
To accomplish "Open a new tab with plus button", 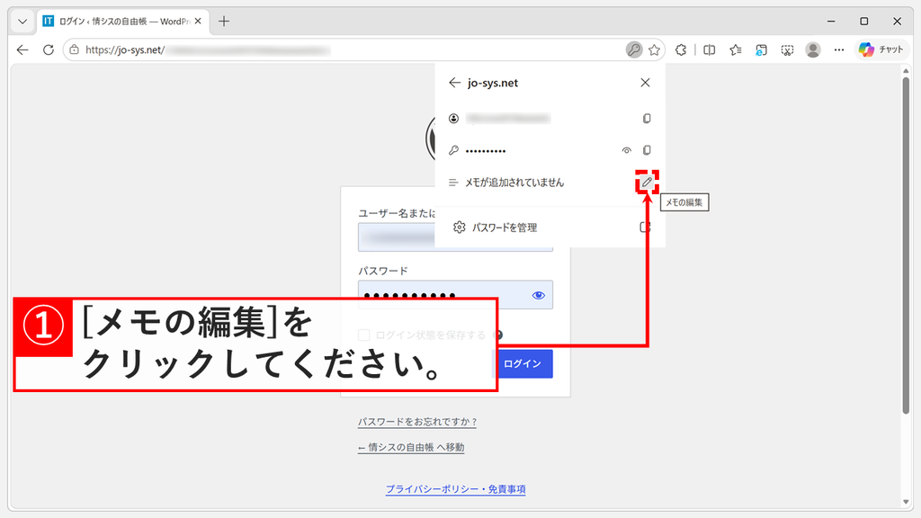I will [224, 22].
